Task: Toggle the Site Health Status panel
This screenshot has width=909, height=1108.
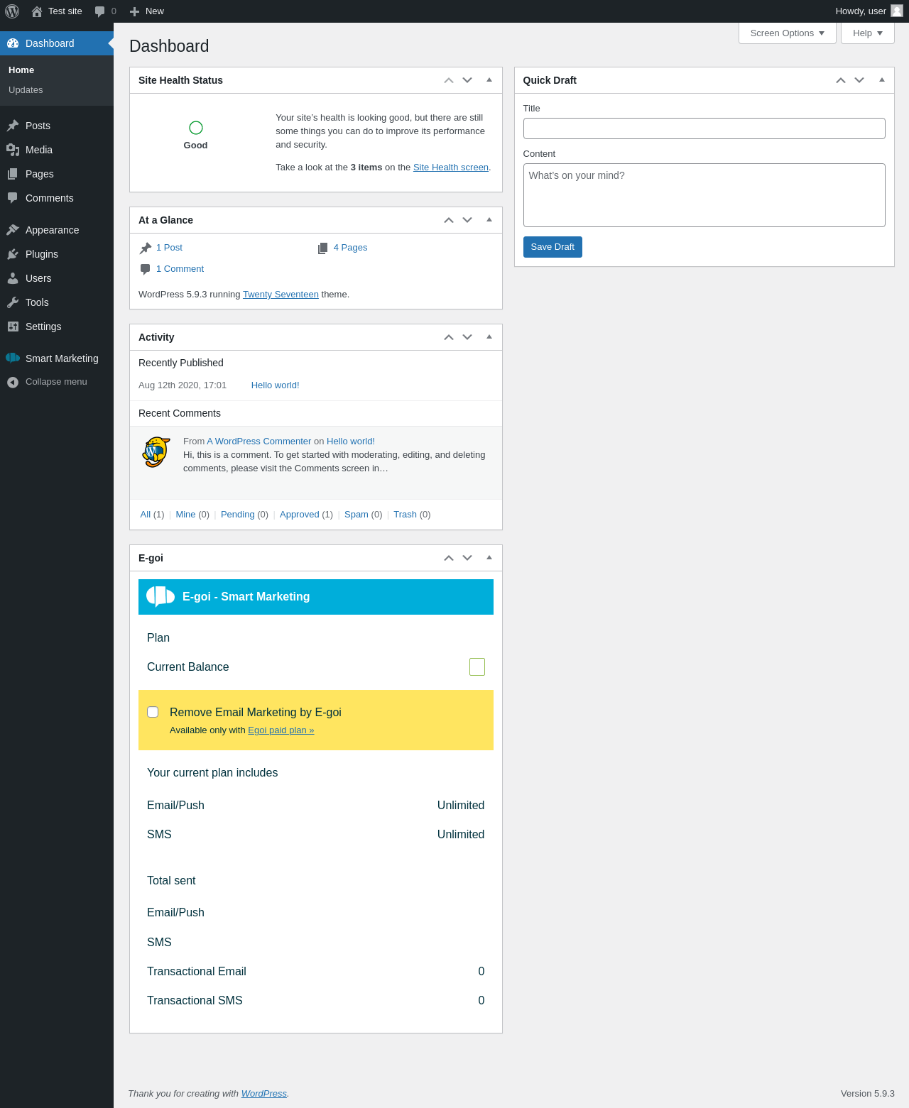Action: (489, 80)
